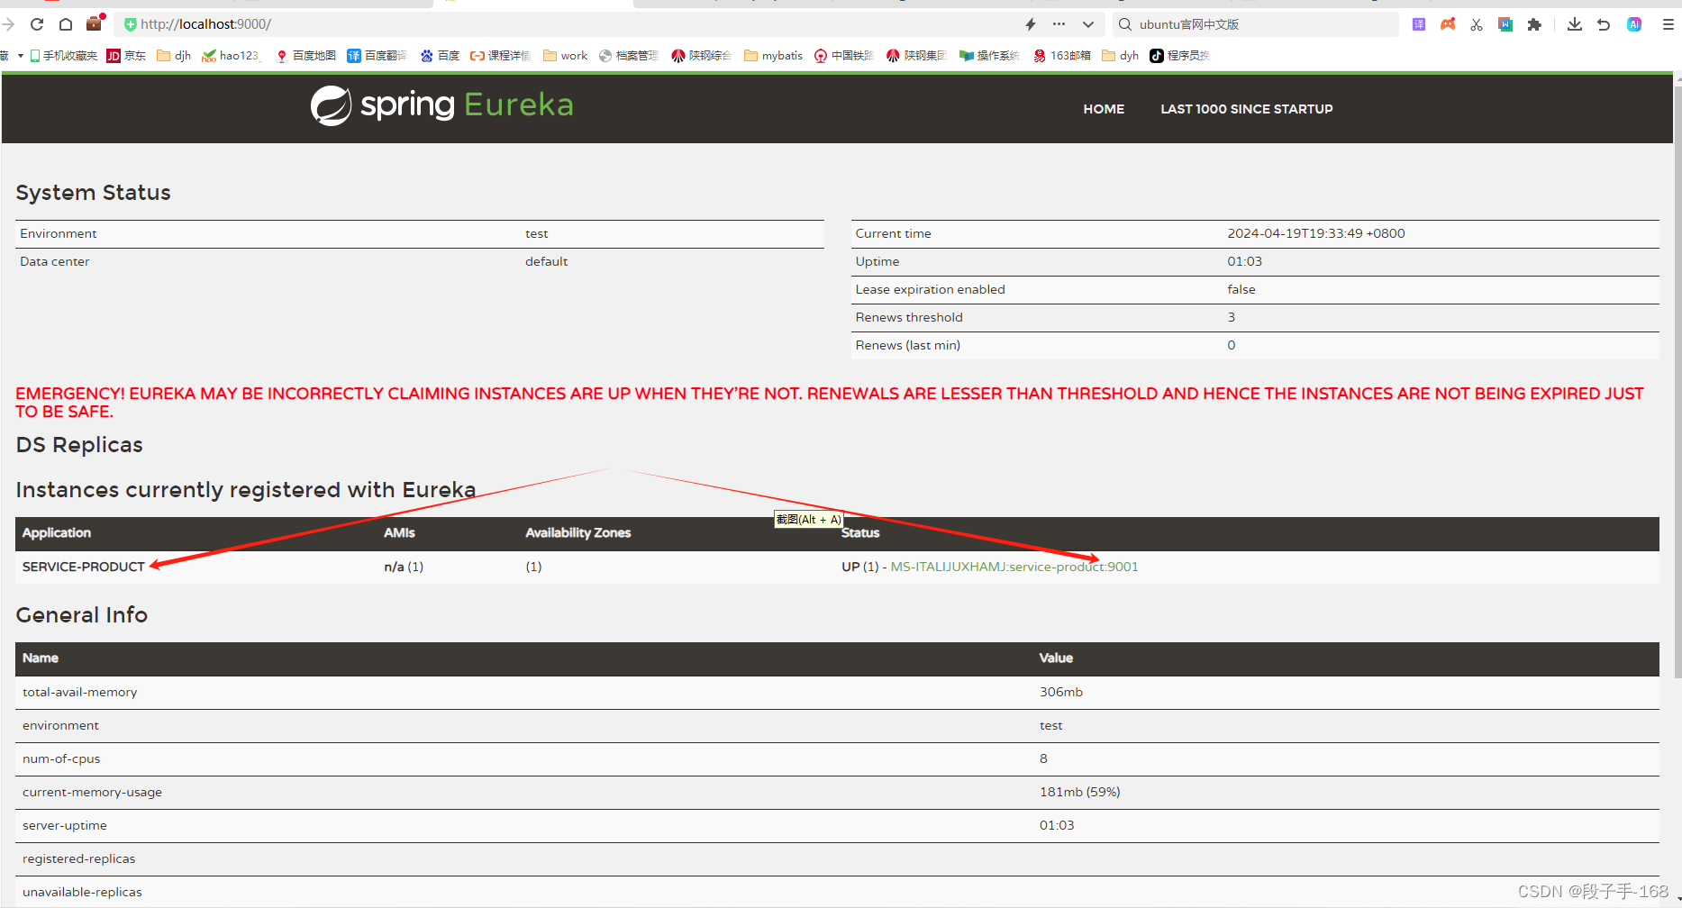
Task: Open the briefcase icon with red dot
Action: [95, 23]
